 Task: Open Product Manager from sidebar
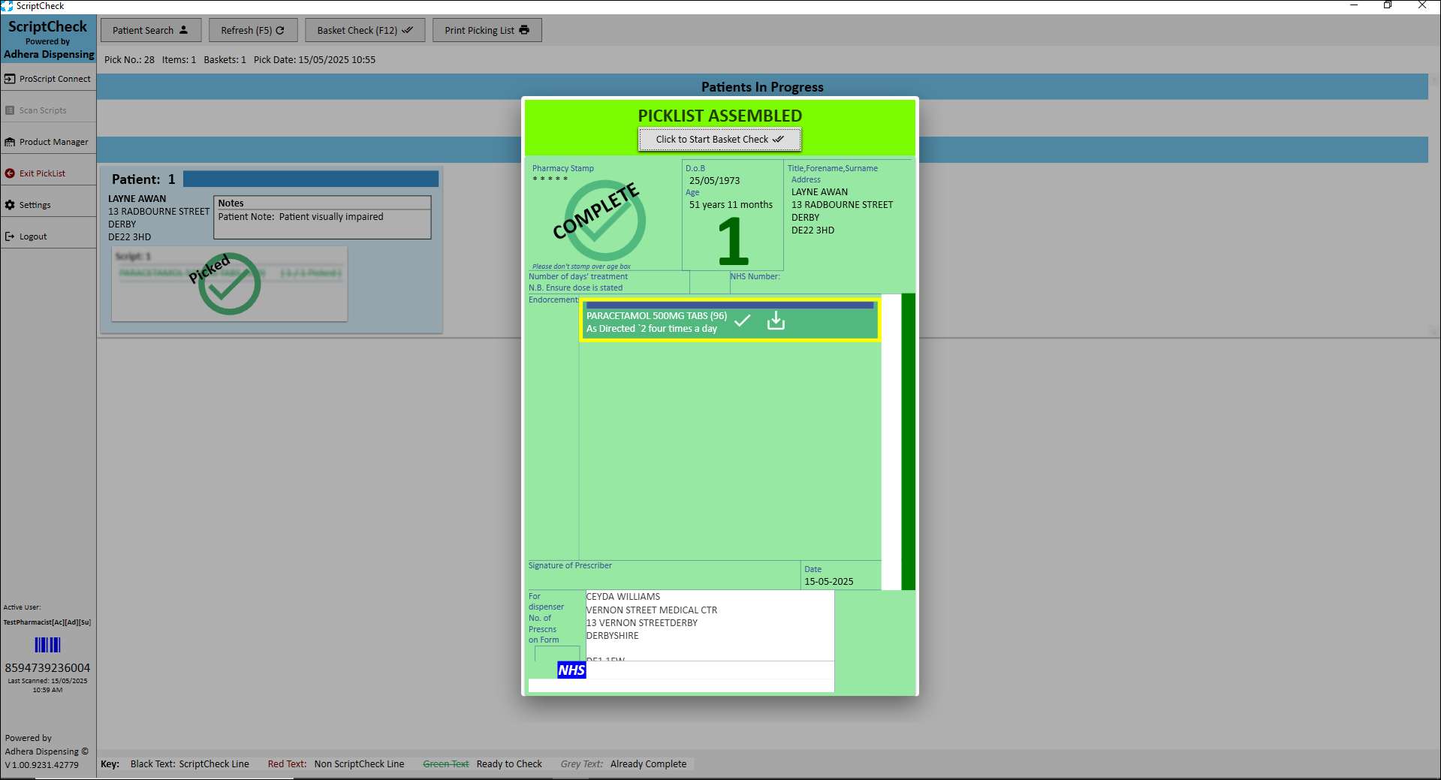point(48,142)
